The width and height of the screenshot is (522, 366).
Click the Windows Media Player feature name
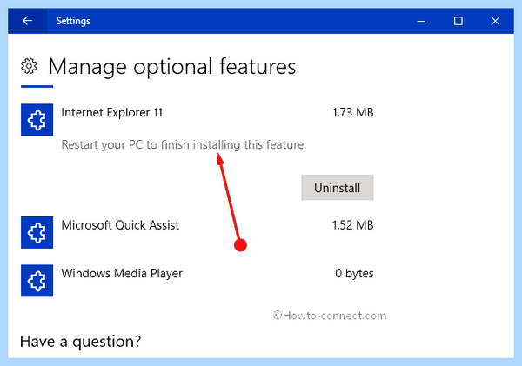pyautogui.click(x=122, y=274)
